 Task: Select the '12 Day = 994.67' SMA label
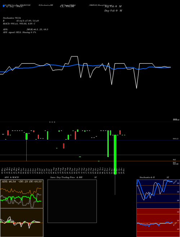click(14, 7)
